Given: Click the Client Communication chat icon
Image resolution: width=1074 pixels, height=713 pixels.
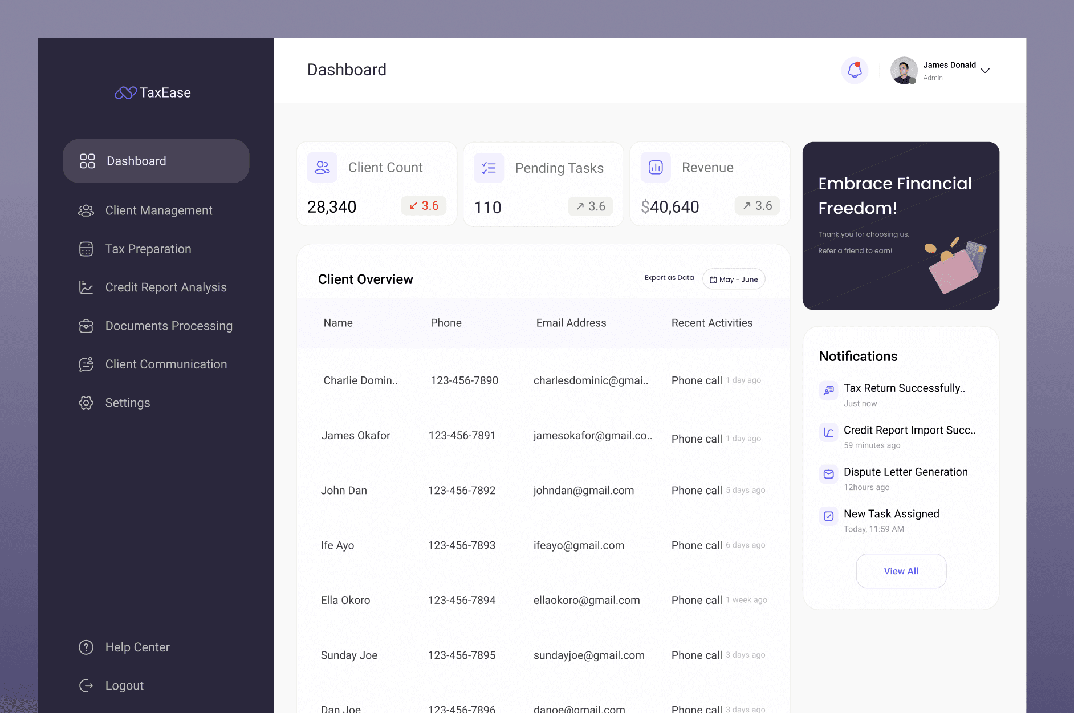Looking at the screenshot, I should coord(86,364).
